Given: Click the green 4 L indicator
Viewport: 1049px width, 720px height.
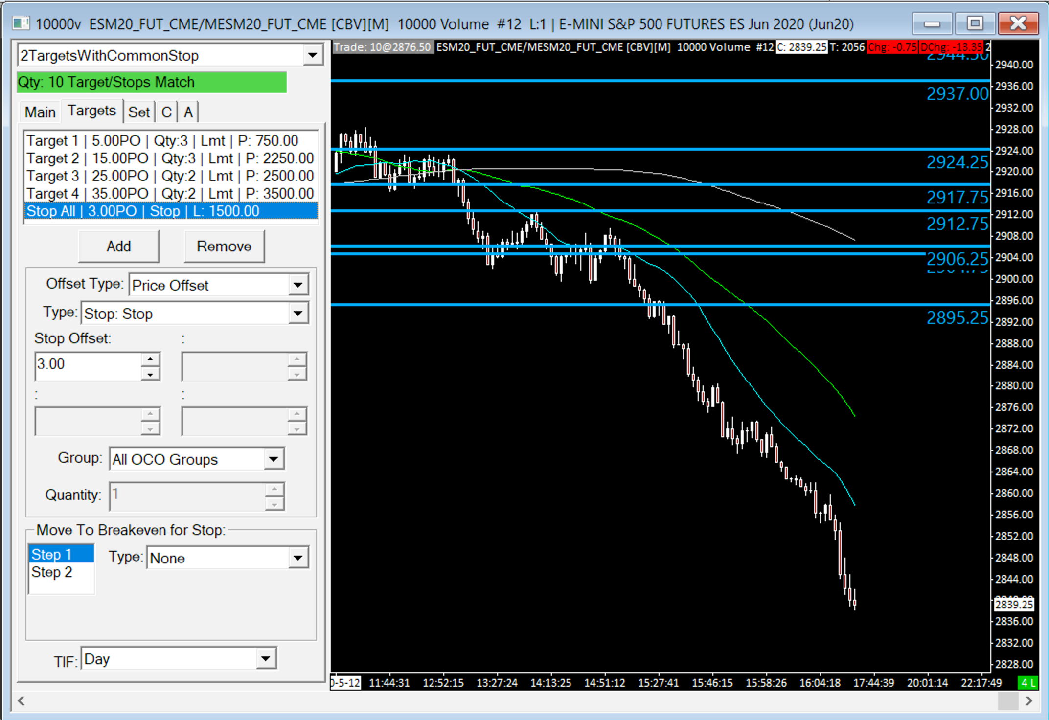Looking at the screenshot, I should pyautogui.click(x=1027, y=683).
